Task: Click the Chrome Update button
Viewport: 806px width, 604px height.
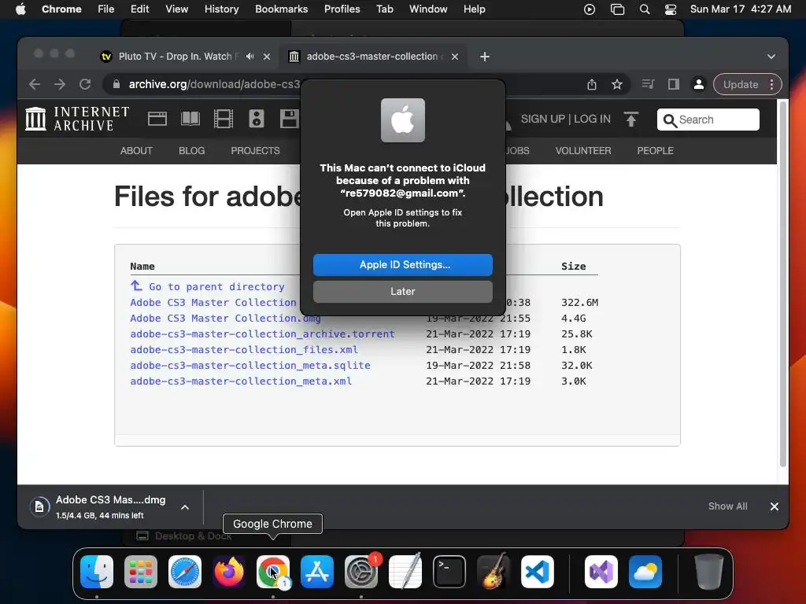Action: point(741,84)
